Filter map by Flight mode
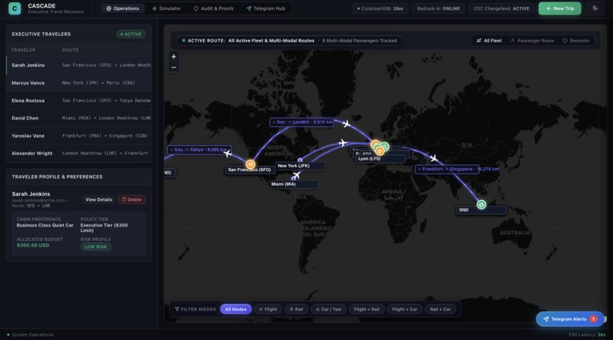The width and height of the screenshot is (613, 340). pyautogui.click(x=268, y=309)
